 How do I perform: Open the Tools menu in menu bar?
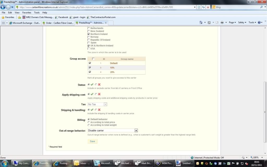[x=37, y=13]
